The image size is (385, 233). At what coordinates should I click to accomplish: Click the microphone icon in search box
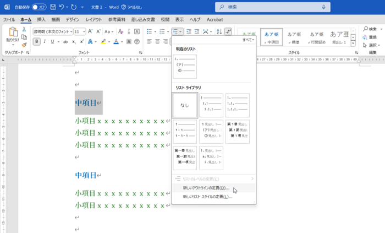324,7
